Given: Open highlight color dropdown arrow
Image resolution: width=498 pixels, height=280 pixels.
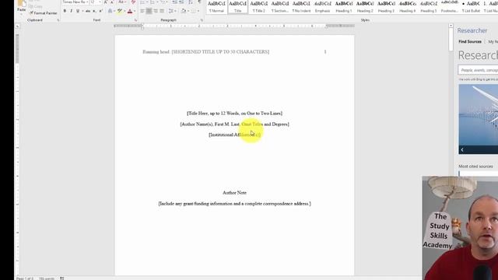Looking at the screenshot, I should [124, 11].
